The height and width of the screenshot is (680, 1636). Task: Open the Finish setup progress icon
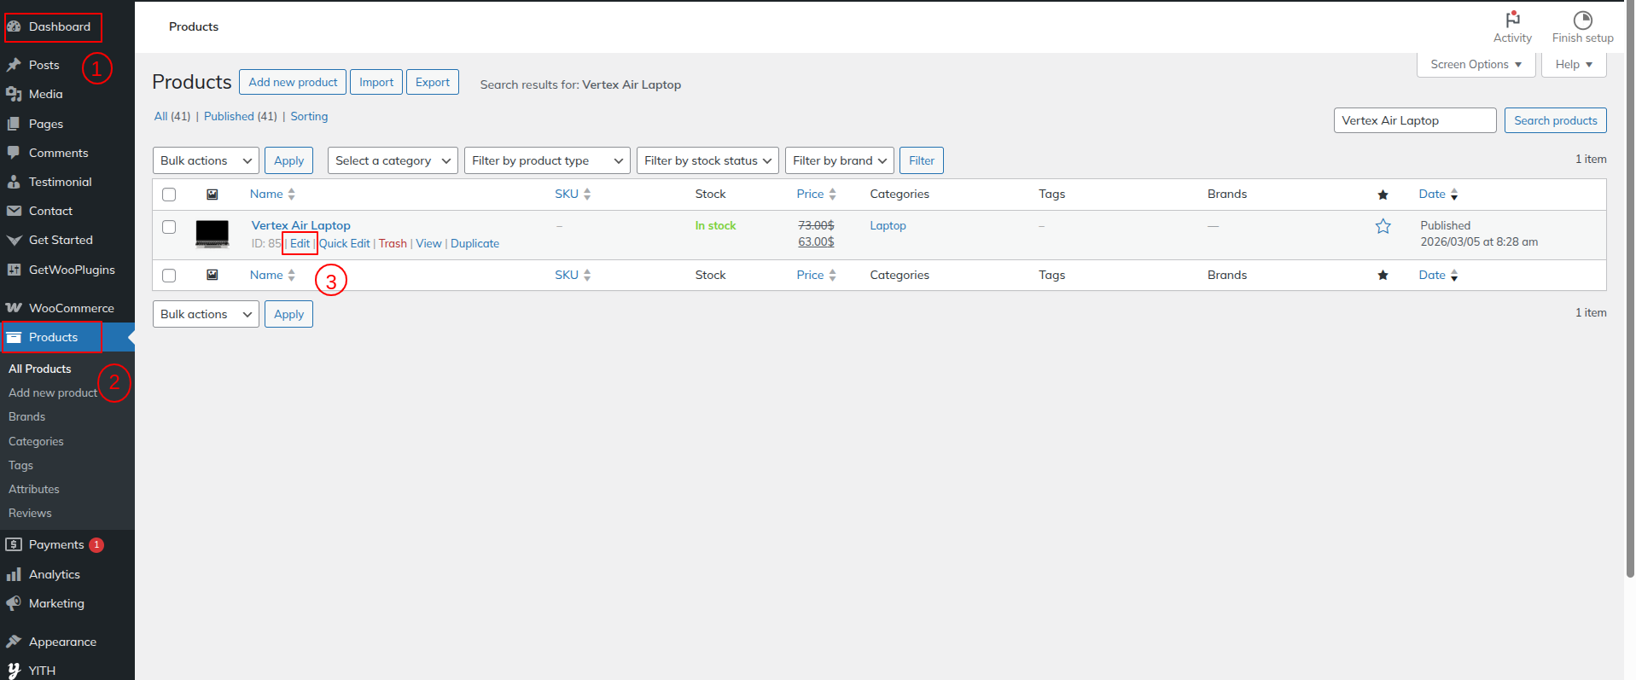coord(1582,20)
